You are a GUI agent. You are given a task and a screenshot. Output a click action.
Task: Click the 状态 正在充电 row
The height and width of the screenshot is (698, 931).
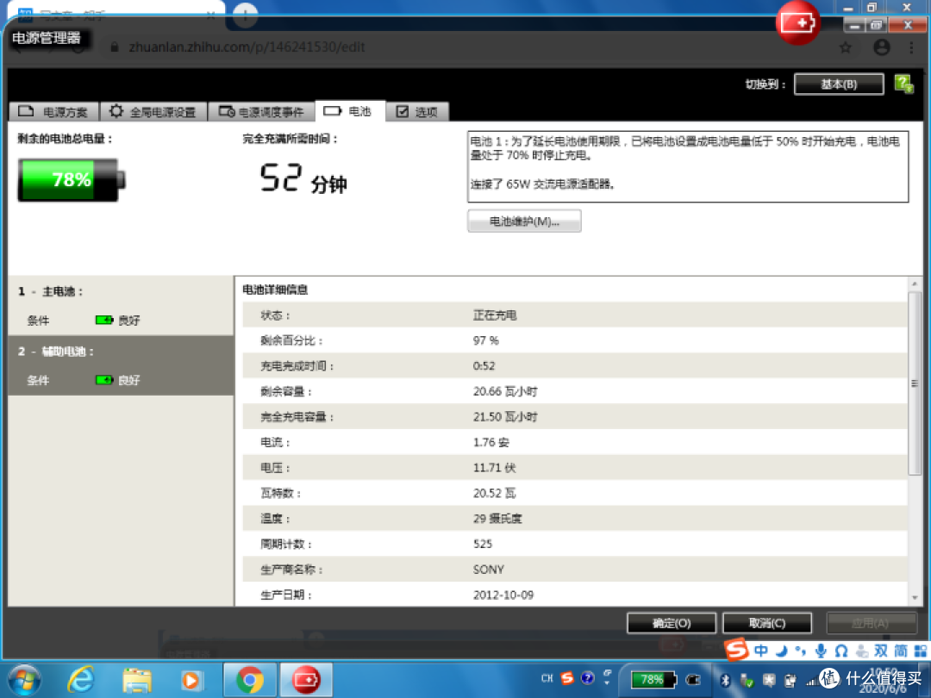(574, 315)
